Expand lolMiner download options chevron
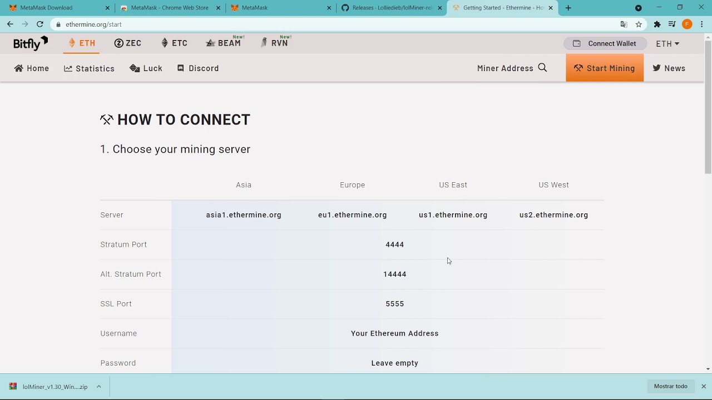The image size is (712, 400). pyautogui.click(x=98, y=387)
